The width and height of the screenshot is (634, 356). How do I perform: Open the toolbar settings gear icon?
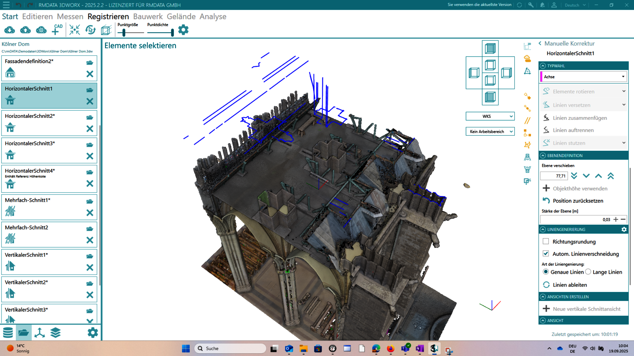(x=183, y=30)
